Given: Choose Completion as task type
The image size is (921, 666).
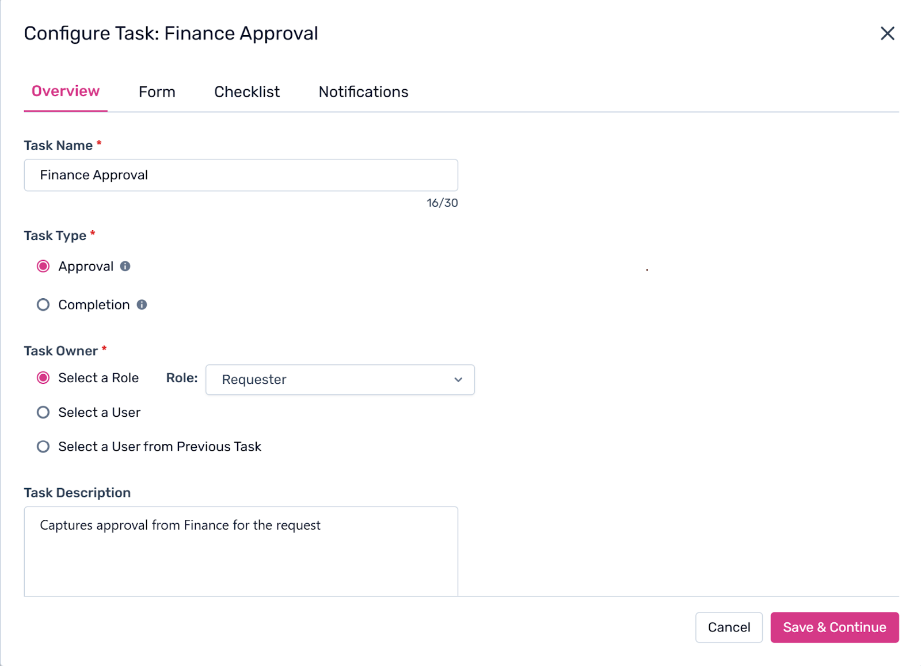Looking at the screenshot, I should tap(43, 305).
